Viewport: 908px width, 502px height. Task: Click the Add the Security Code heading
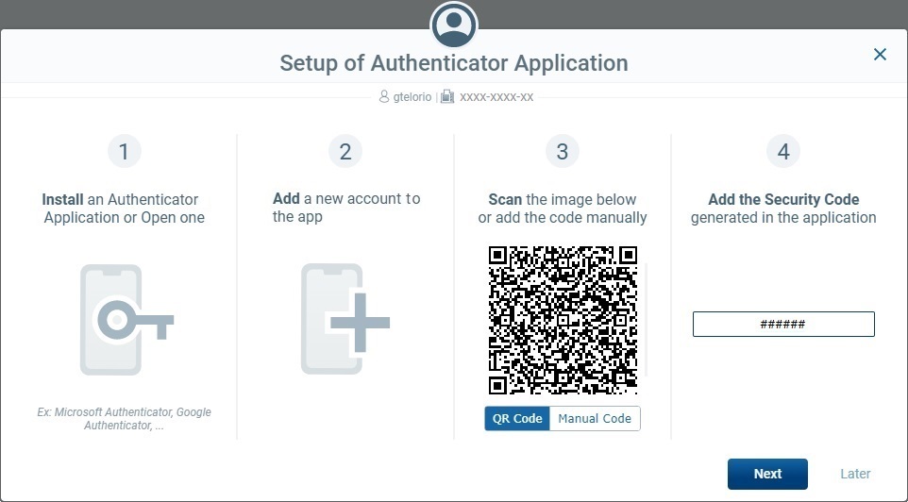coord(782,199)
